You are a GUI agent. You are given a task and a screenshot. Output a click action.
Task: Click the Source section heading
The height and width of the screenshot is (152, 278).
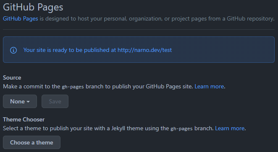[x=12, y=77]
